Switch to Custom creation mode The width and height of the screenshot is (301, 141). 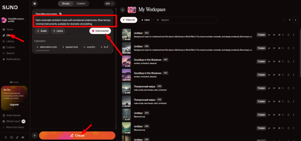point(81,4)
